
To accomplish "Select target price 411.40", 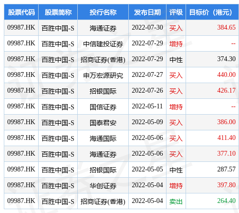I will (x=227, y=138).
